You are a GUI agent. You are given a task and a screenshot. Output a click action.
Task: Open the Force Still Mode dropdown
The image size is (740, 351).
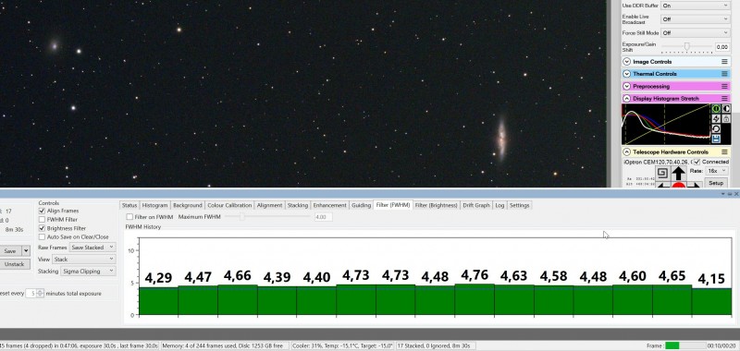pos(695,33)
